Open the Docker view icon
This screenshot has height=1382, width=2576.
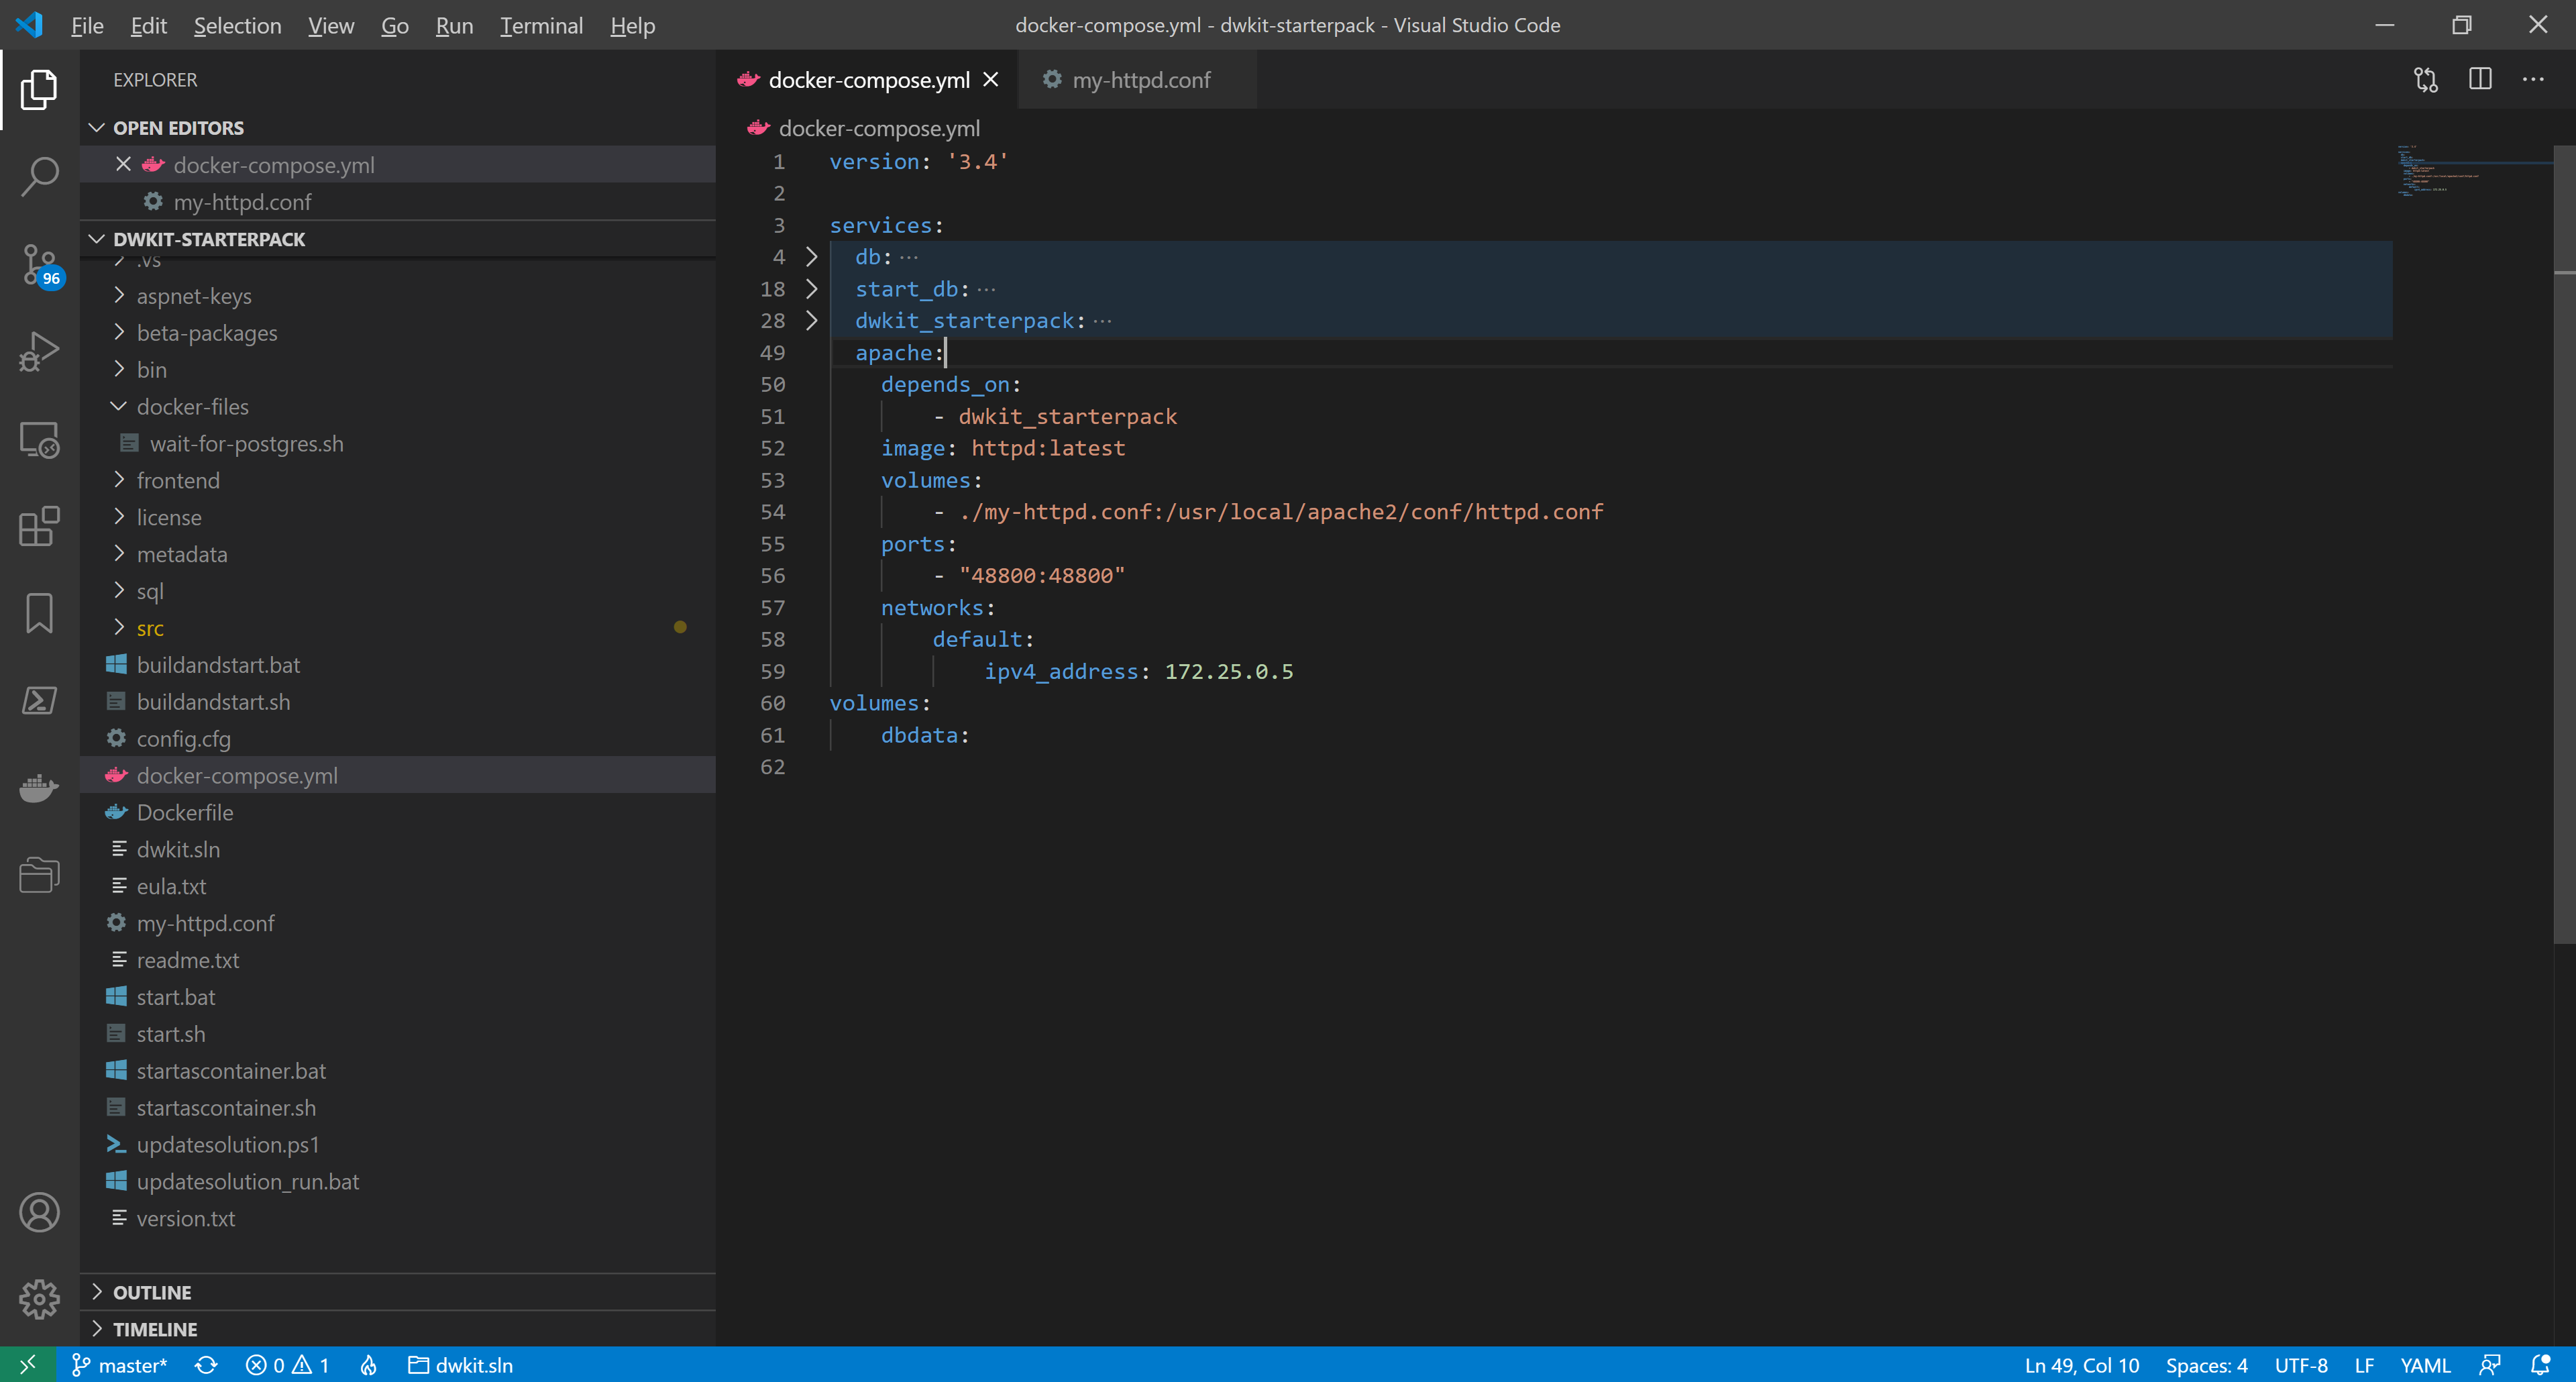(39, 788)
